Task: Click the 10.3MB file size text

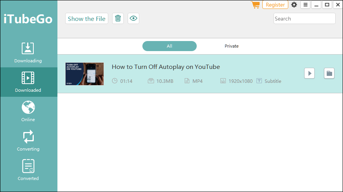Action: coord(165,81)
